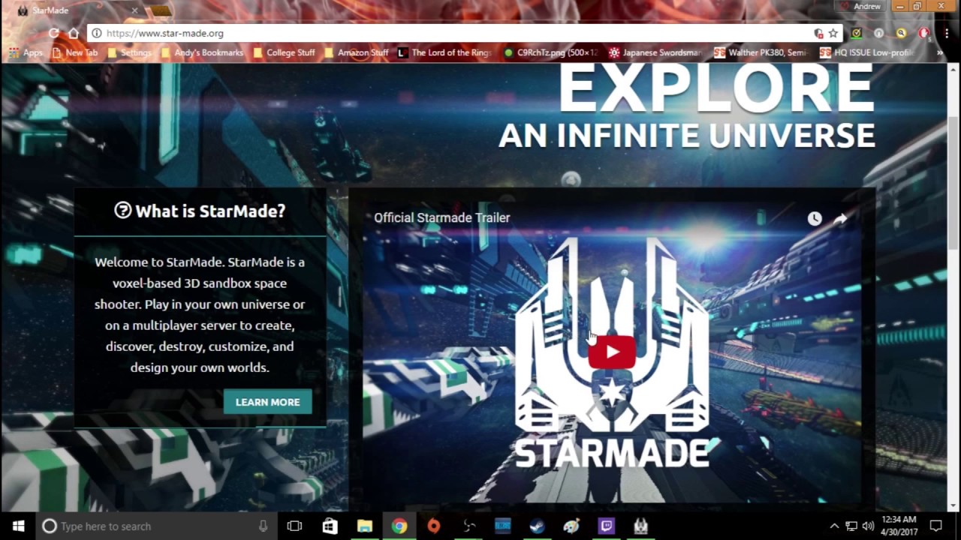Image resolution: width=961 pixels, height=540 pixels.
Task: Click the Cortana microphone icon
Action: coord(263,526)
